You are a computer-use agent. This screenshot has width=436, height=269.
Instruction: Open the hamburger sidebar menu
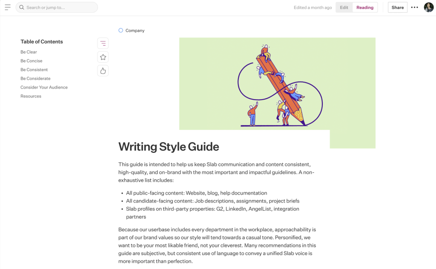coord(8,8)
